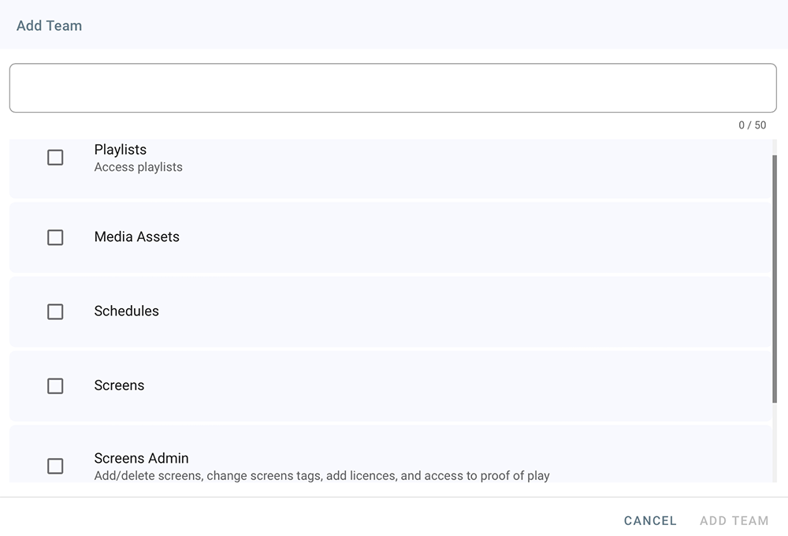This screenshot has height=536, width=788.
Task: Tick the Media Assets checkbox
Action: point(55,237)
